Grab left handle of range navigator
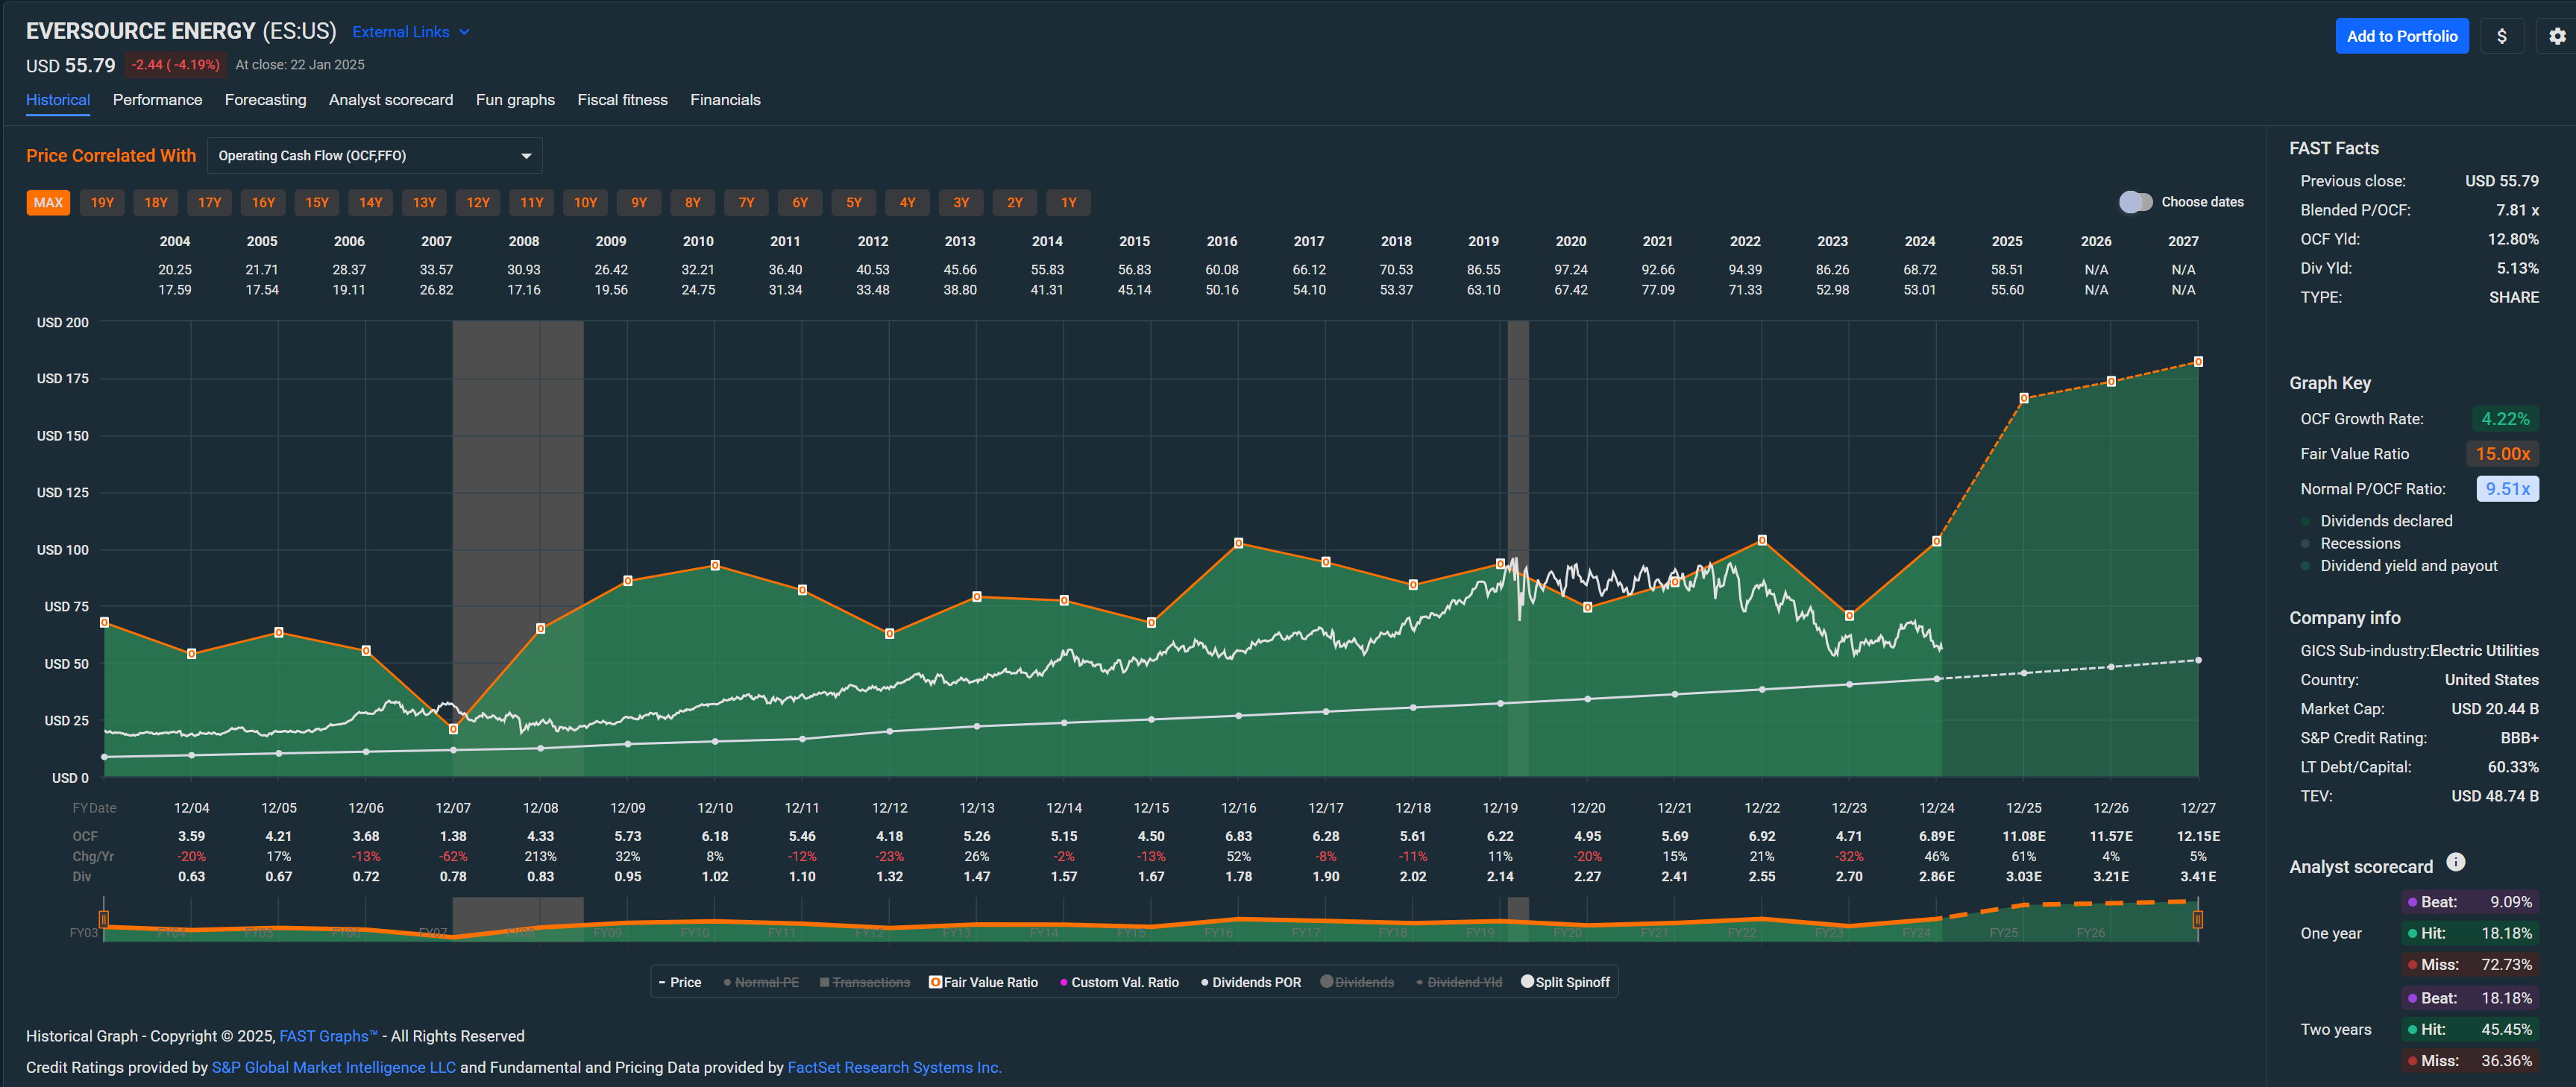The width and height of the screenshot is (2576, 1087). (104, 918)
